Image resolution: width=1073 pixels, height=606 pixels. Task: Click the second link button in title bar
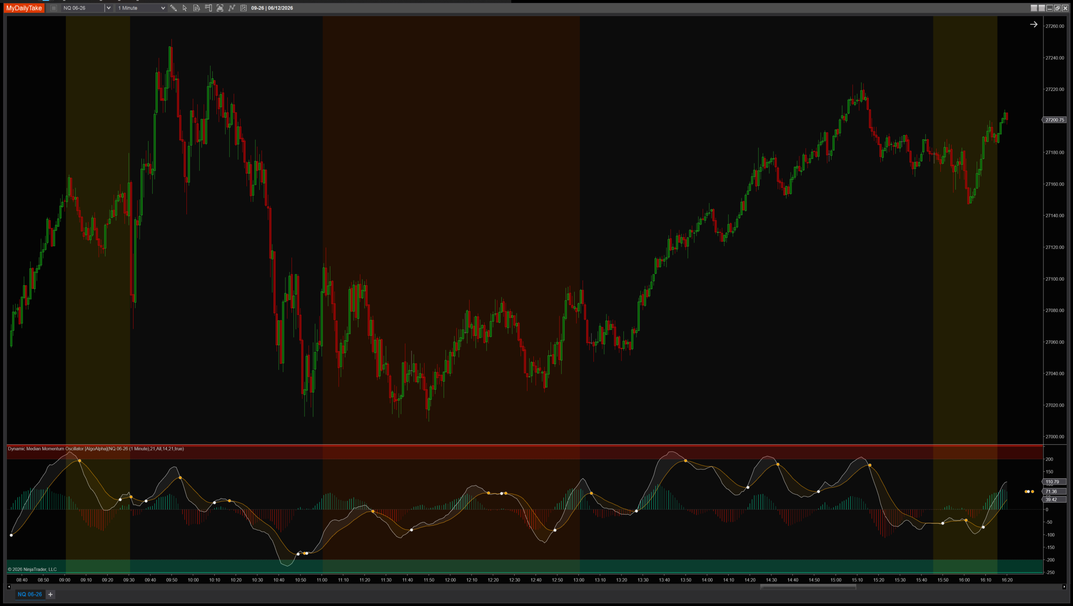(x=1041, y=8)
